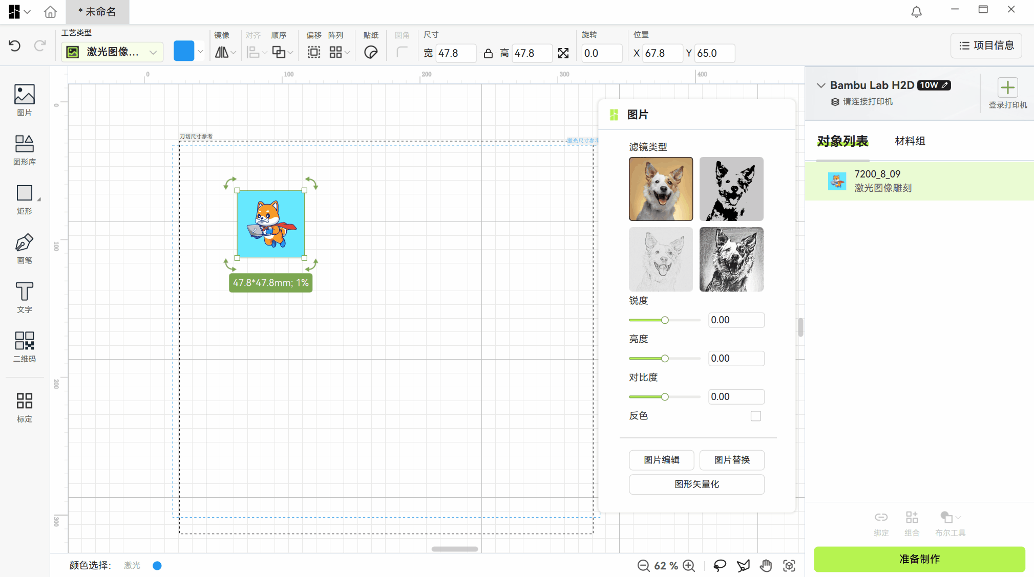Click the Brightness (亮度) slider handle
This screenshot has width=1034, height=577.
665,359
